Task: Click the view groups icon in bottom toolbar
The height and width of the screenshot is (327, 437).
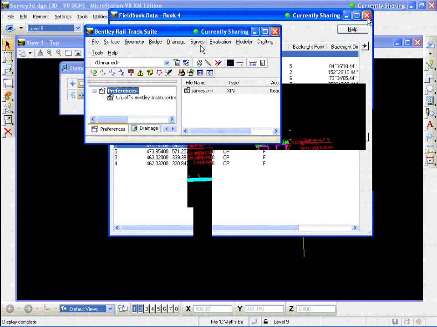Action: click(x=122, y=308)
